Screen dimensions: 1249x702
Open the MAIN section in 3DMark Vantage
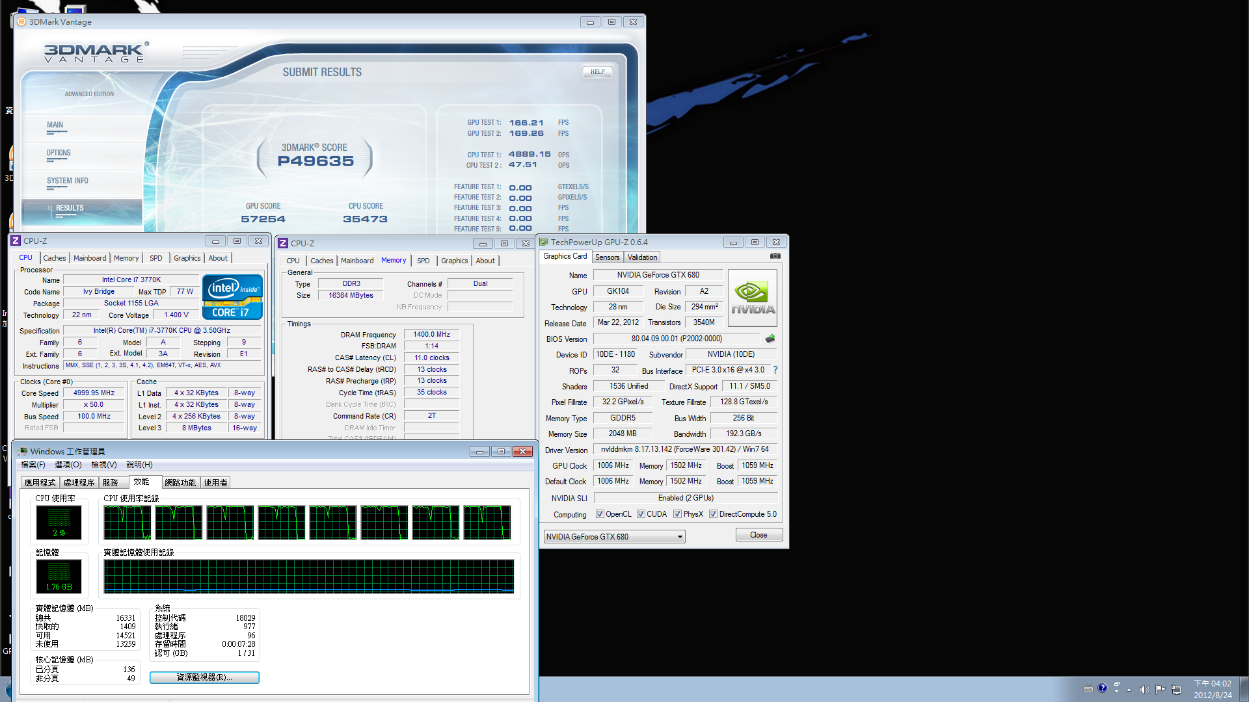[x=55, y=125]
